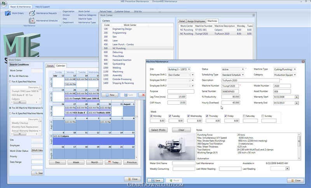
Task: Open the Assign Employees tab
Action: (196, 21)
